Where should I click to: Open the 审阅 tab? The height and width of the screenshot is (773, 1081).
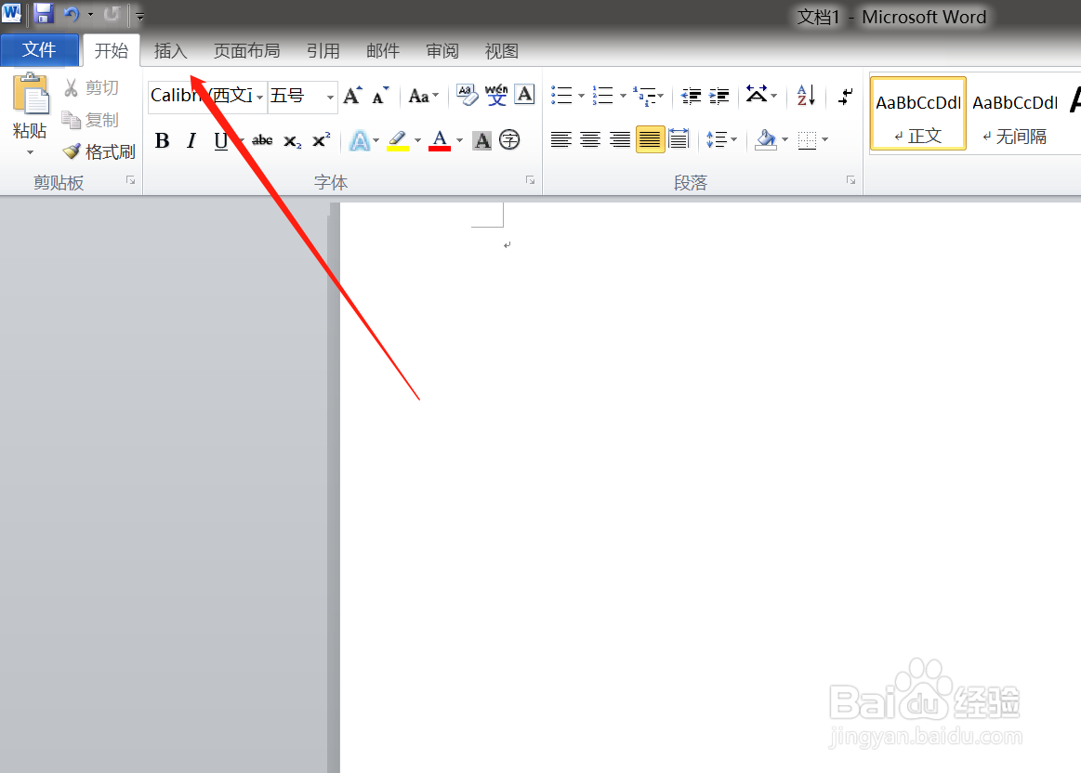coord(442,51)
